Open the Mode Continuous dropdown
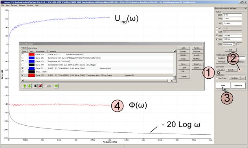 pos(234,44)
